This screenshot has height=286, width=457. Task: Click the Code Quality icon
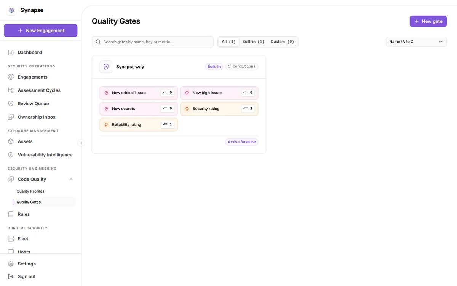[11, 179]
